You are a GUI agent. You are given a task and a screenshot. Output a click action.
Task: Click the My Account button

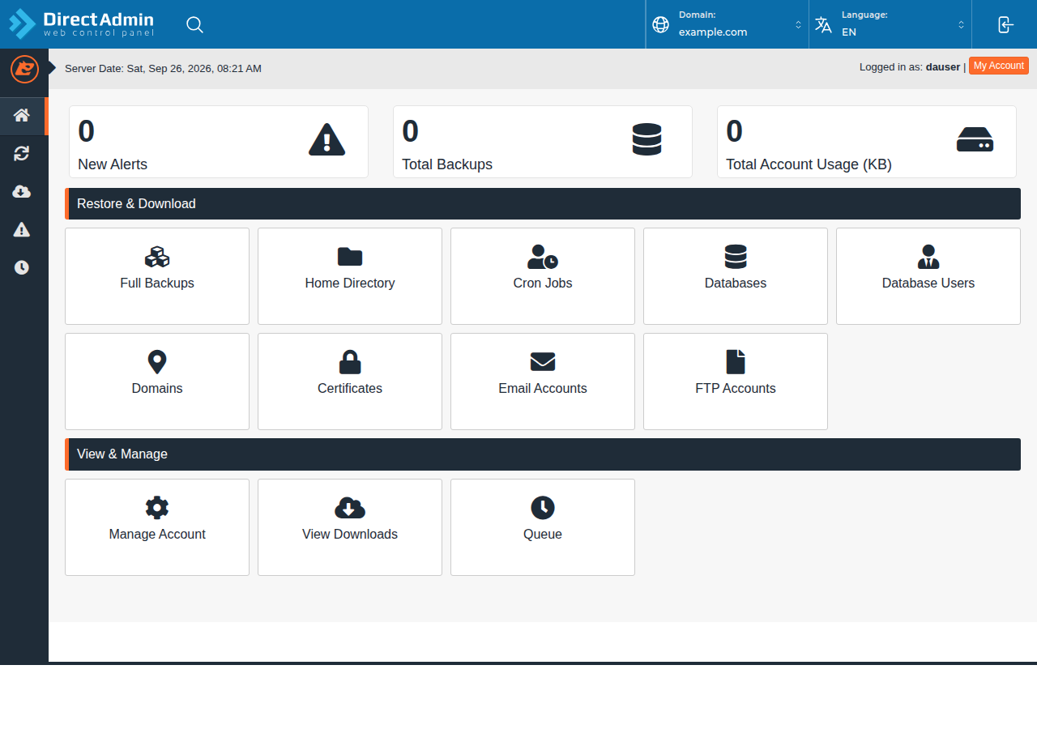pos(999,66)
